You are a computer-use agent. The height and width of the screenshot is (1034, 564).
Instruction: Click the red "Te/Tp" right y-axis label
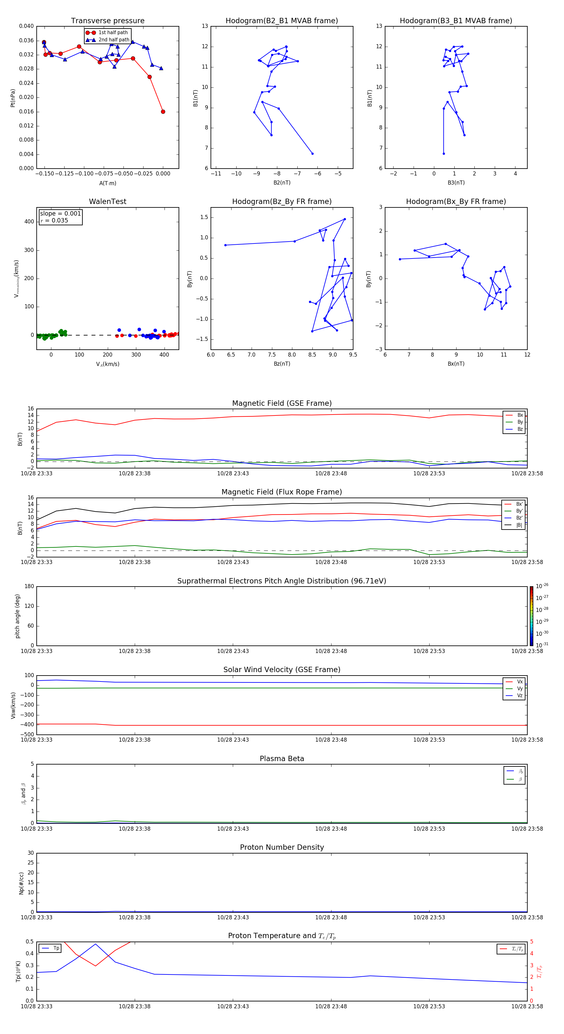tap(540, 971)
